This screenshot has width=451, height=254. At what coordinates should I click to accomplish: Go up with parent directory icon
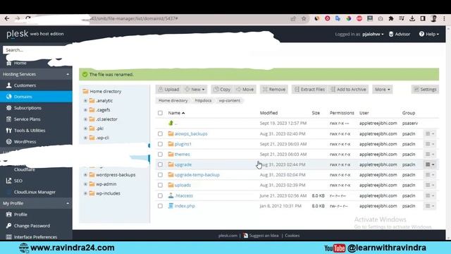pos(171,123)
